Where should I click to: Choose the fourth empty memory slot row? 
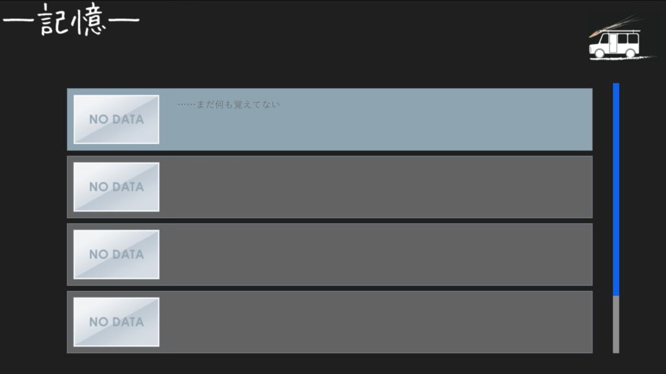tap(377, 322)
